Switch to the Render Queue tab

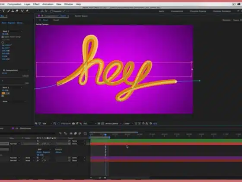pyautogui.click(x=81, y=16)
